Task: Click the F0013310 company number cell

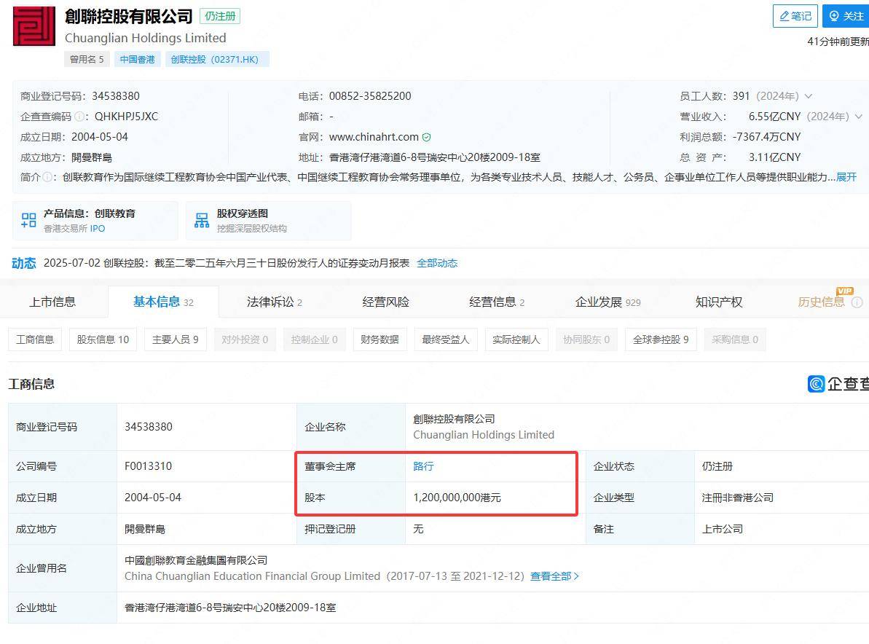Action: pyautogui.click(x=149, y=466)
